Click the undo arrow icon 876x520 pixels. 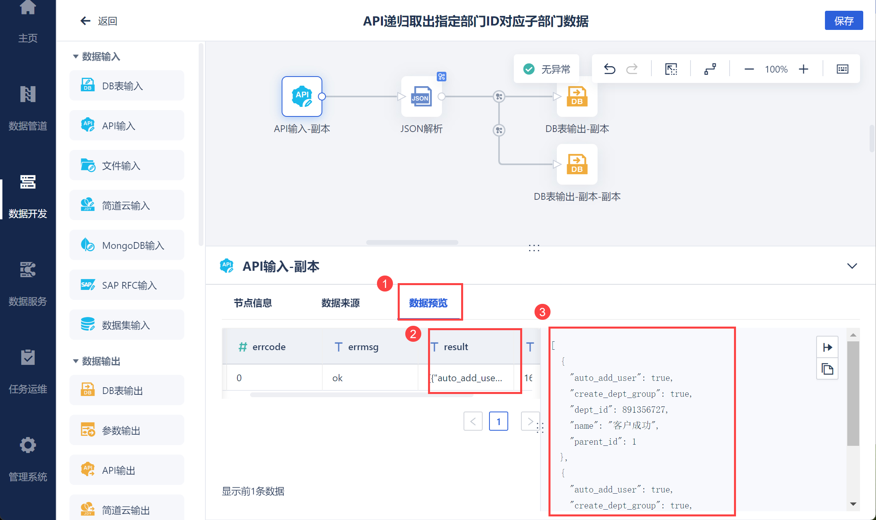pos(609,69)
